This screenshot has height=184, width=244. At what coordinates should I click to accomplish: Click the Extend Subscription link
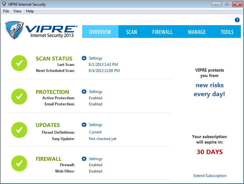pyautogui.click(x=210, y=176)
